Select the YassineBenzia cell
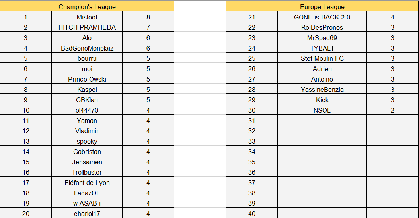419x218 pixels. [322, 90]
